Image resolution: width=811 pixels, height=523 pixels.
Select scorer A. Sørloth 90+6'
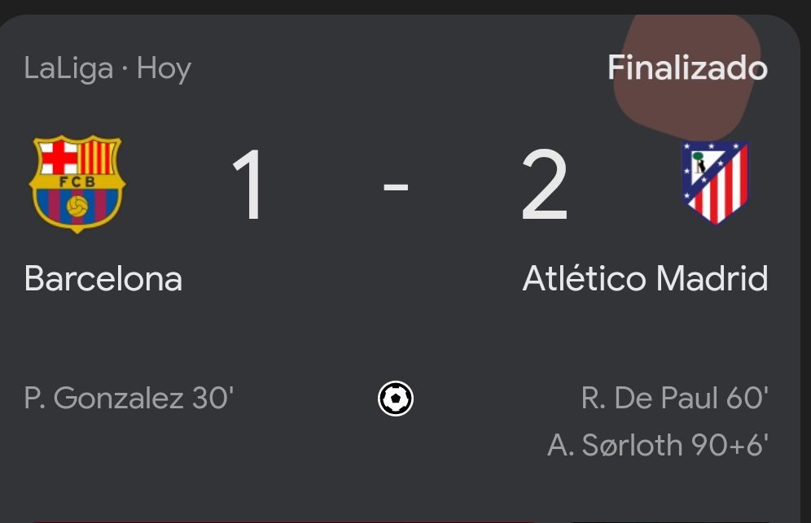(x=658, y=445)
